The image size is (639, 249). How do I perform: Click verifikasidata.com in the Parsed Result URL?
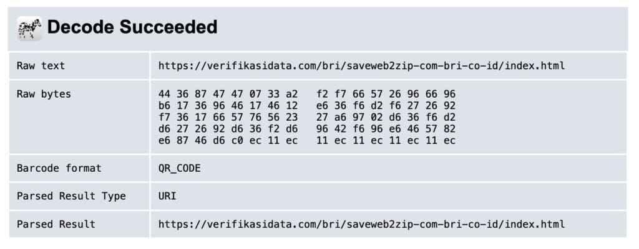262,224
